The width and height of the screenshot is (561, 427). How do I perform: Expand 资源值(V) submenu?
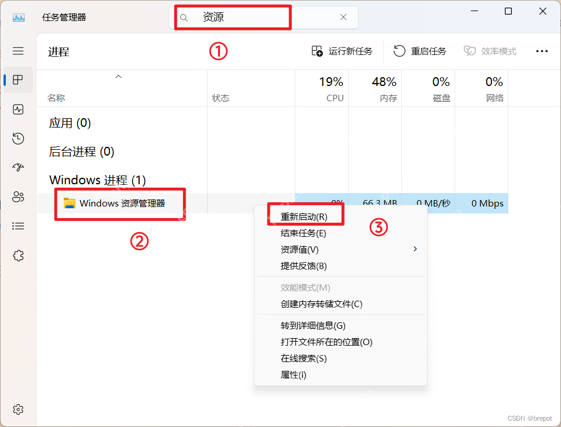[x=340, y=249]
